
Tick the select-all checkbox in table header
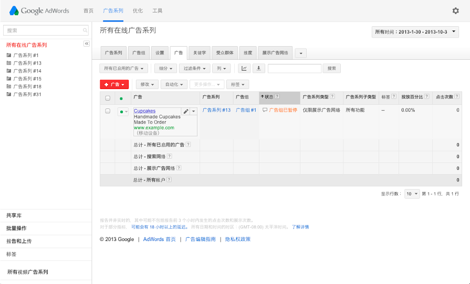click(x=108, y=97)
